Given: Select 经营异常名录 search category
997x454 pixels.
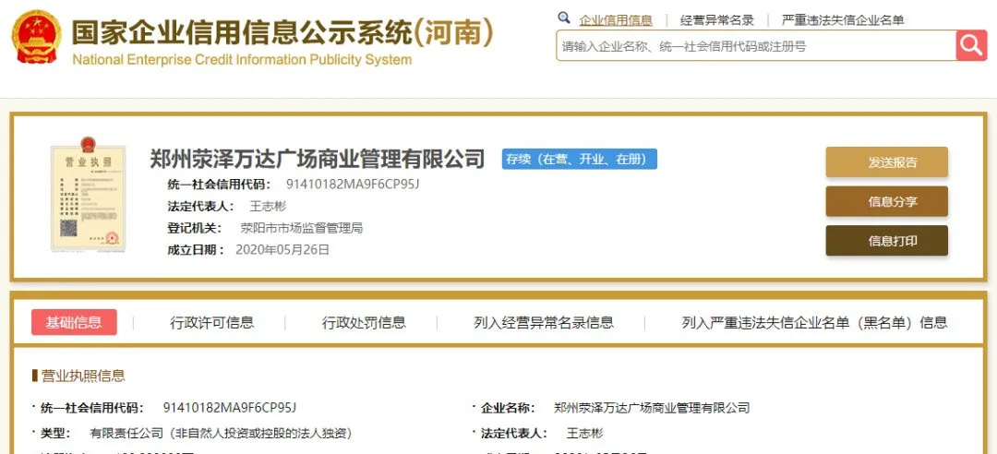Looking at the screenshot, I should pyautogui.click(x=716, y=20).
